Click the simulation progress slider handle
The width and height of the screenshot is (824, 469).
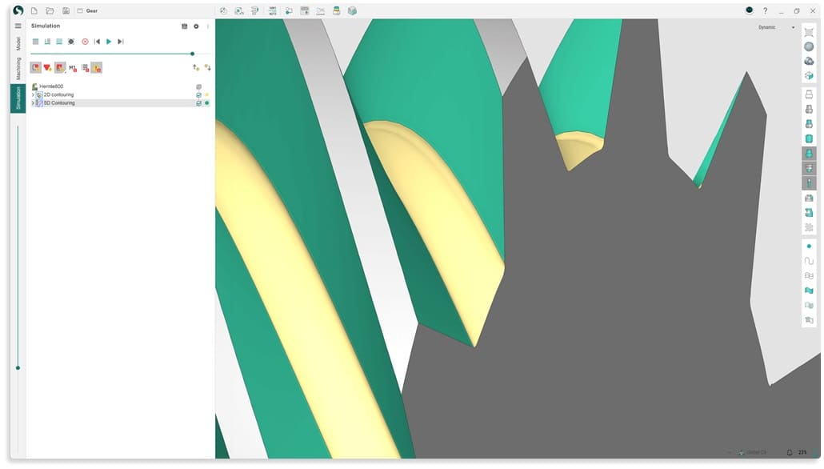[192, 54]
